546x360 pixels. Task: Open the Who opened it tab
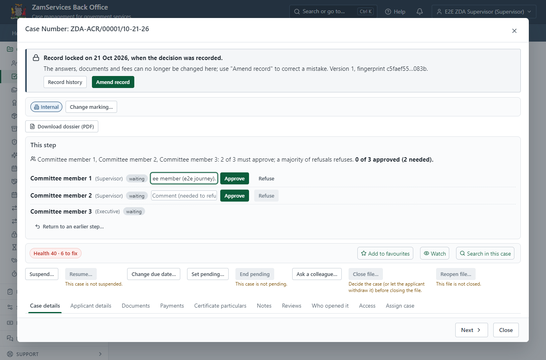330,306
